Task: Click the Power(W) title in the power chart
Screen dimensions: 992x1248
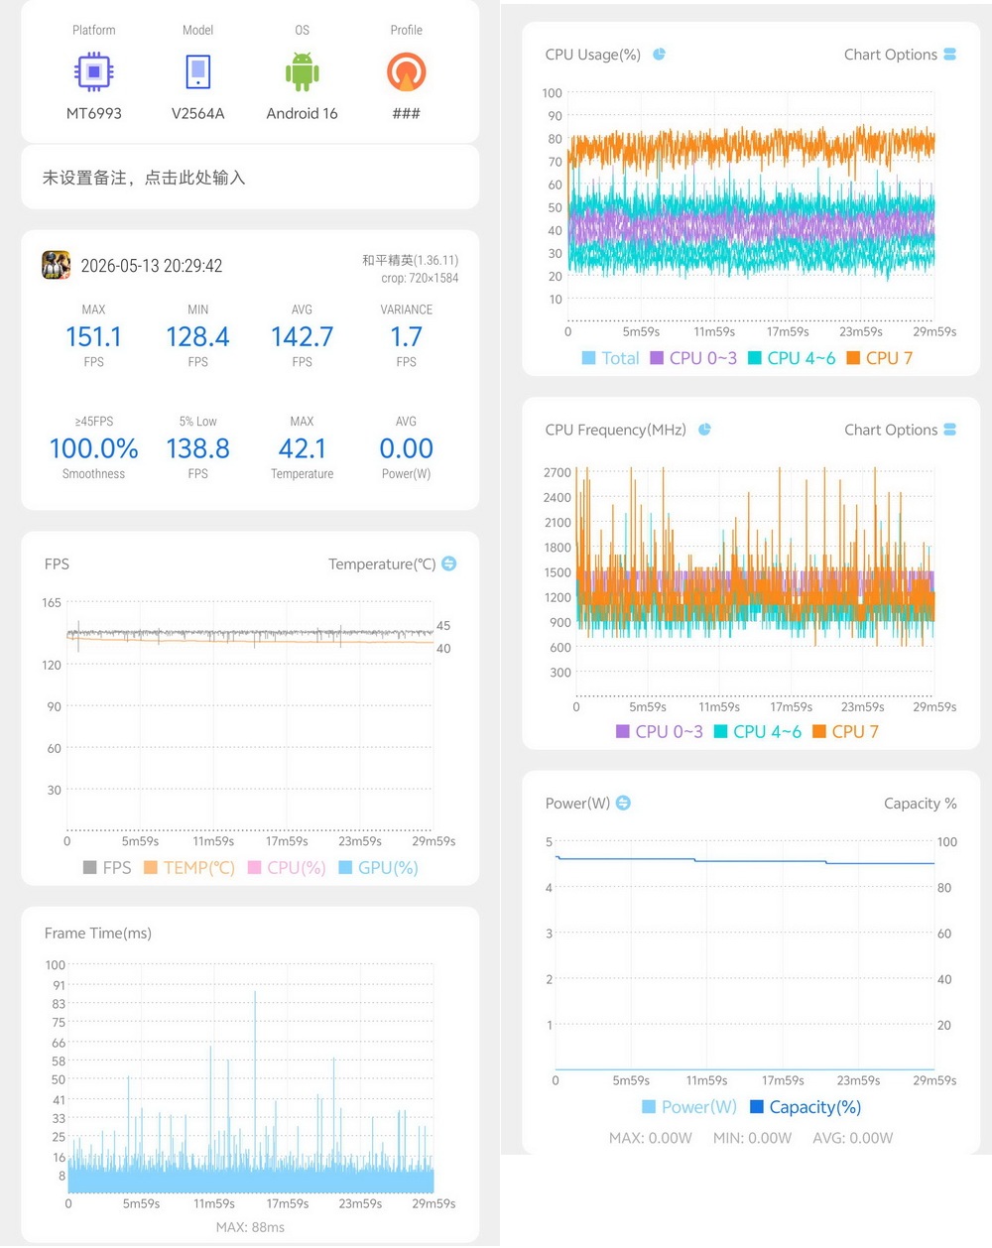Action: tap(577, 803)
